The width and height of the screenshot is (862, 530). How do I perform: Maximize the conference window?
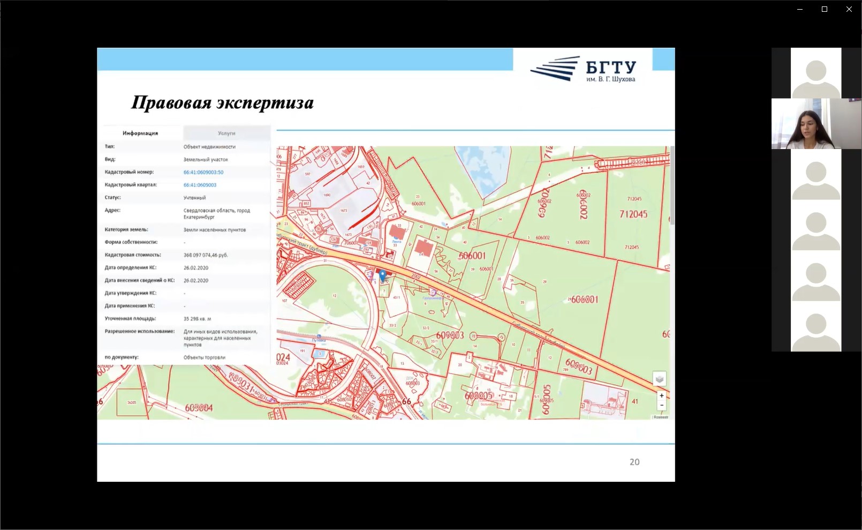[x=825, y=9]
